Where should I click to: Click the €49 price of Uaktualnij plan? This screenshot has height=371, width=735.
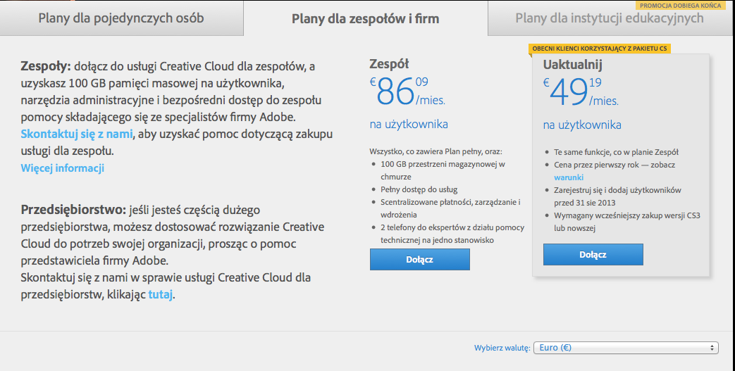581,92
